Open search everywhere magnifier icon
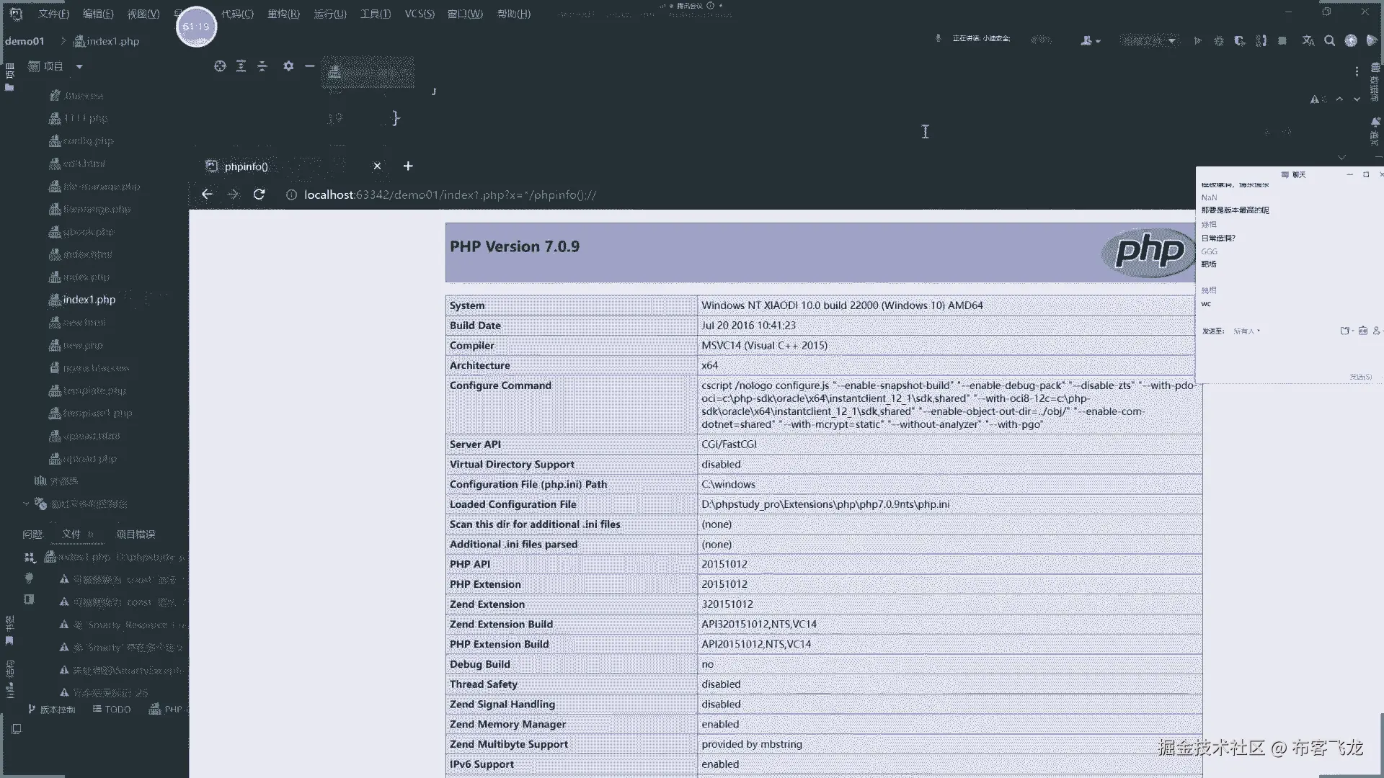Viewport: 1384px width, 778px height. (x=1330, y=41)
